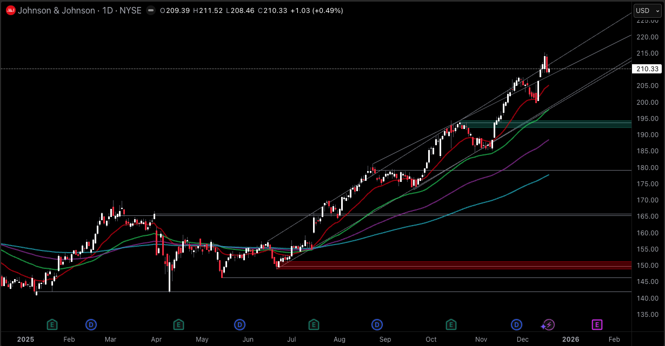Open the USD currency dropdown

tap(647, 10)
